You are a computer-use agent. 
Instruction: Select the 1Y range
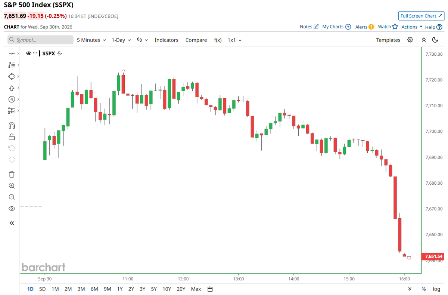click(x=120, y=289)
